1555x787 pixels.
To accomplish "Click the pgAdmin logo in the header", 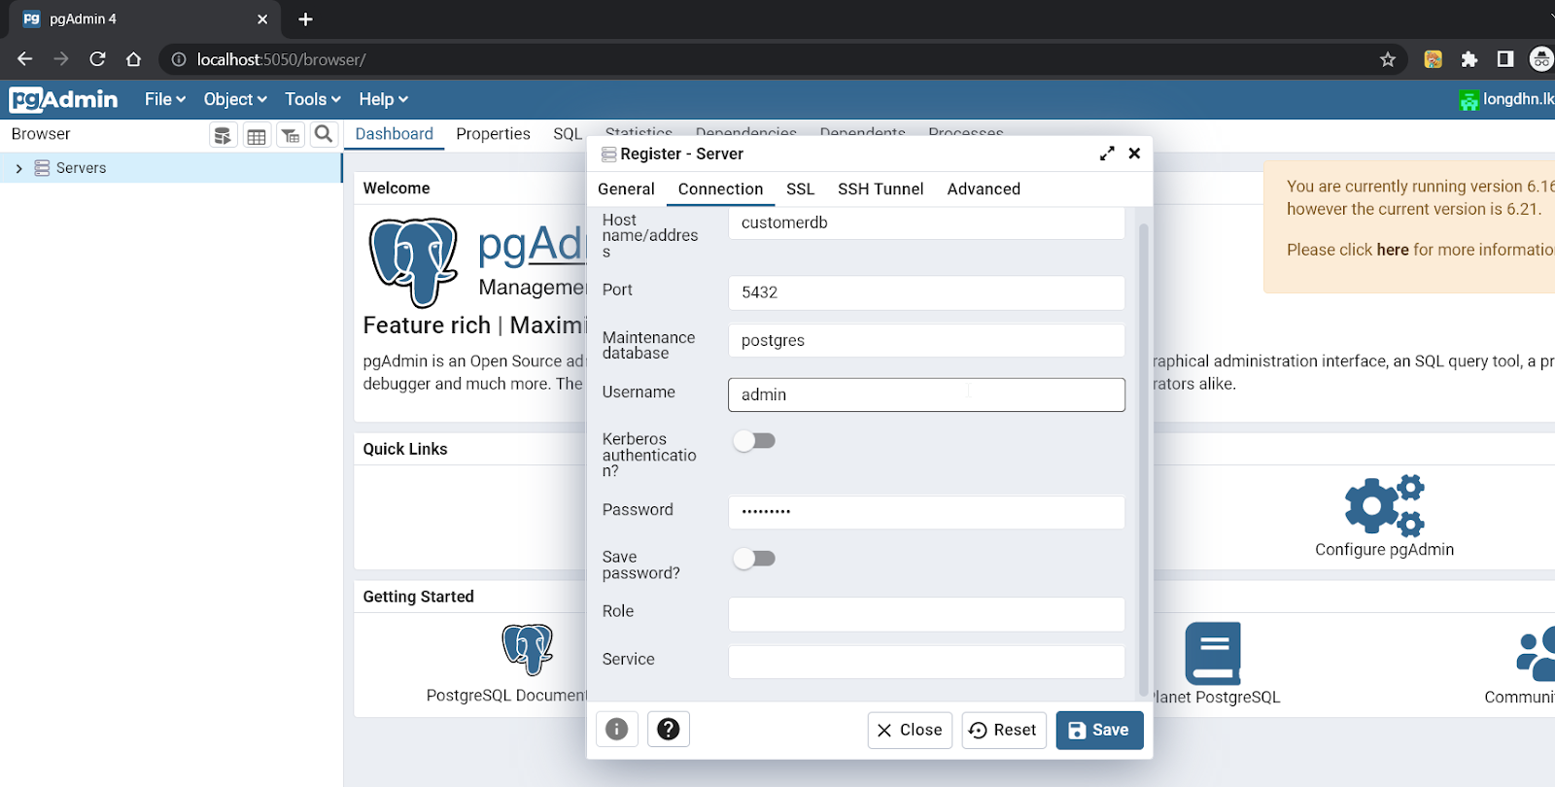I will point(63,99).
